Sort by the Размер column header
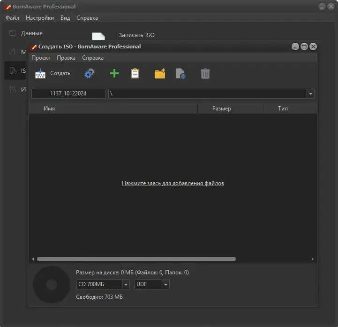The height and width of the screenshot is (327, 338). (x=231, y=109)
